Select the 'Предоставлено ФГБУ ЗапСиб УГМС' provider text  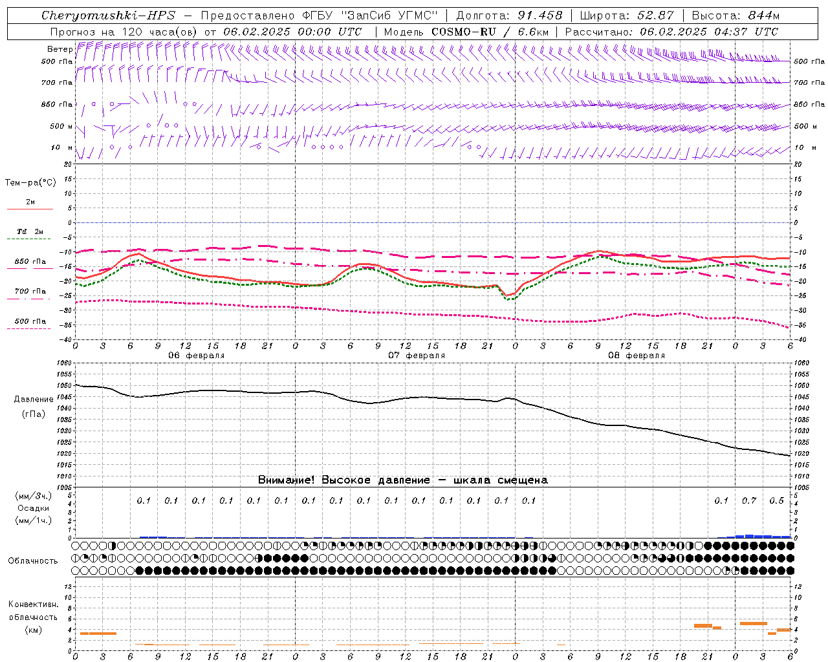click(x=320, y=16)
